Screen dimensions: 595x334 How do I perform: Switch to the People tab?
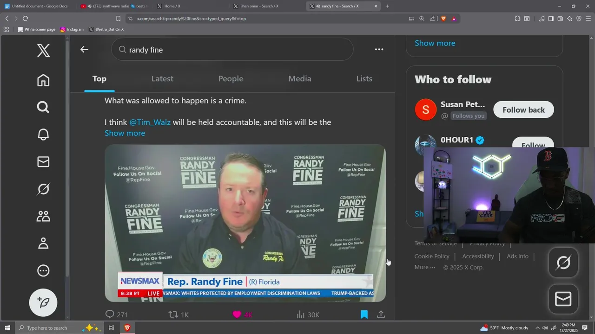[x=231, y=79]
